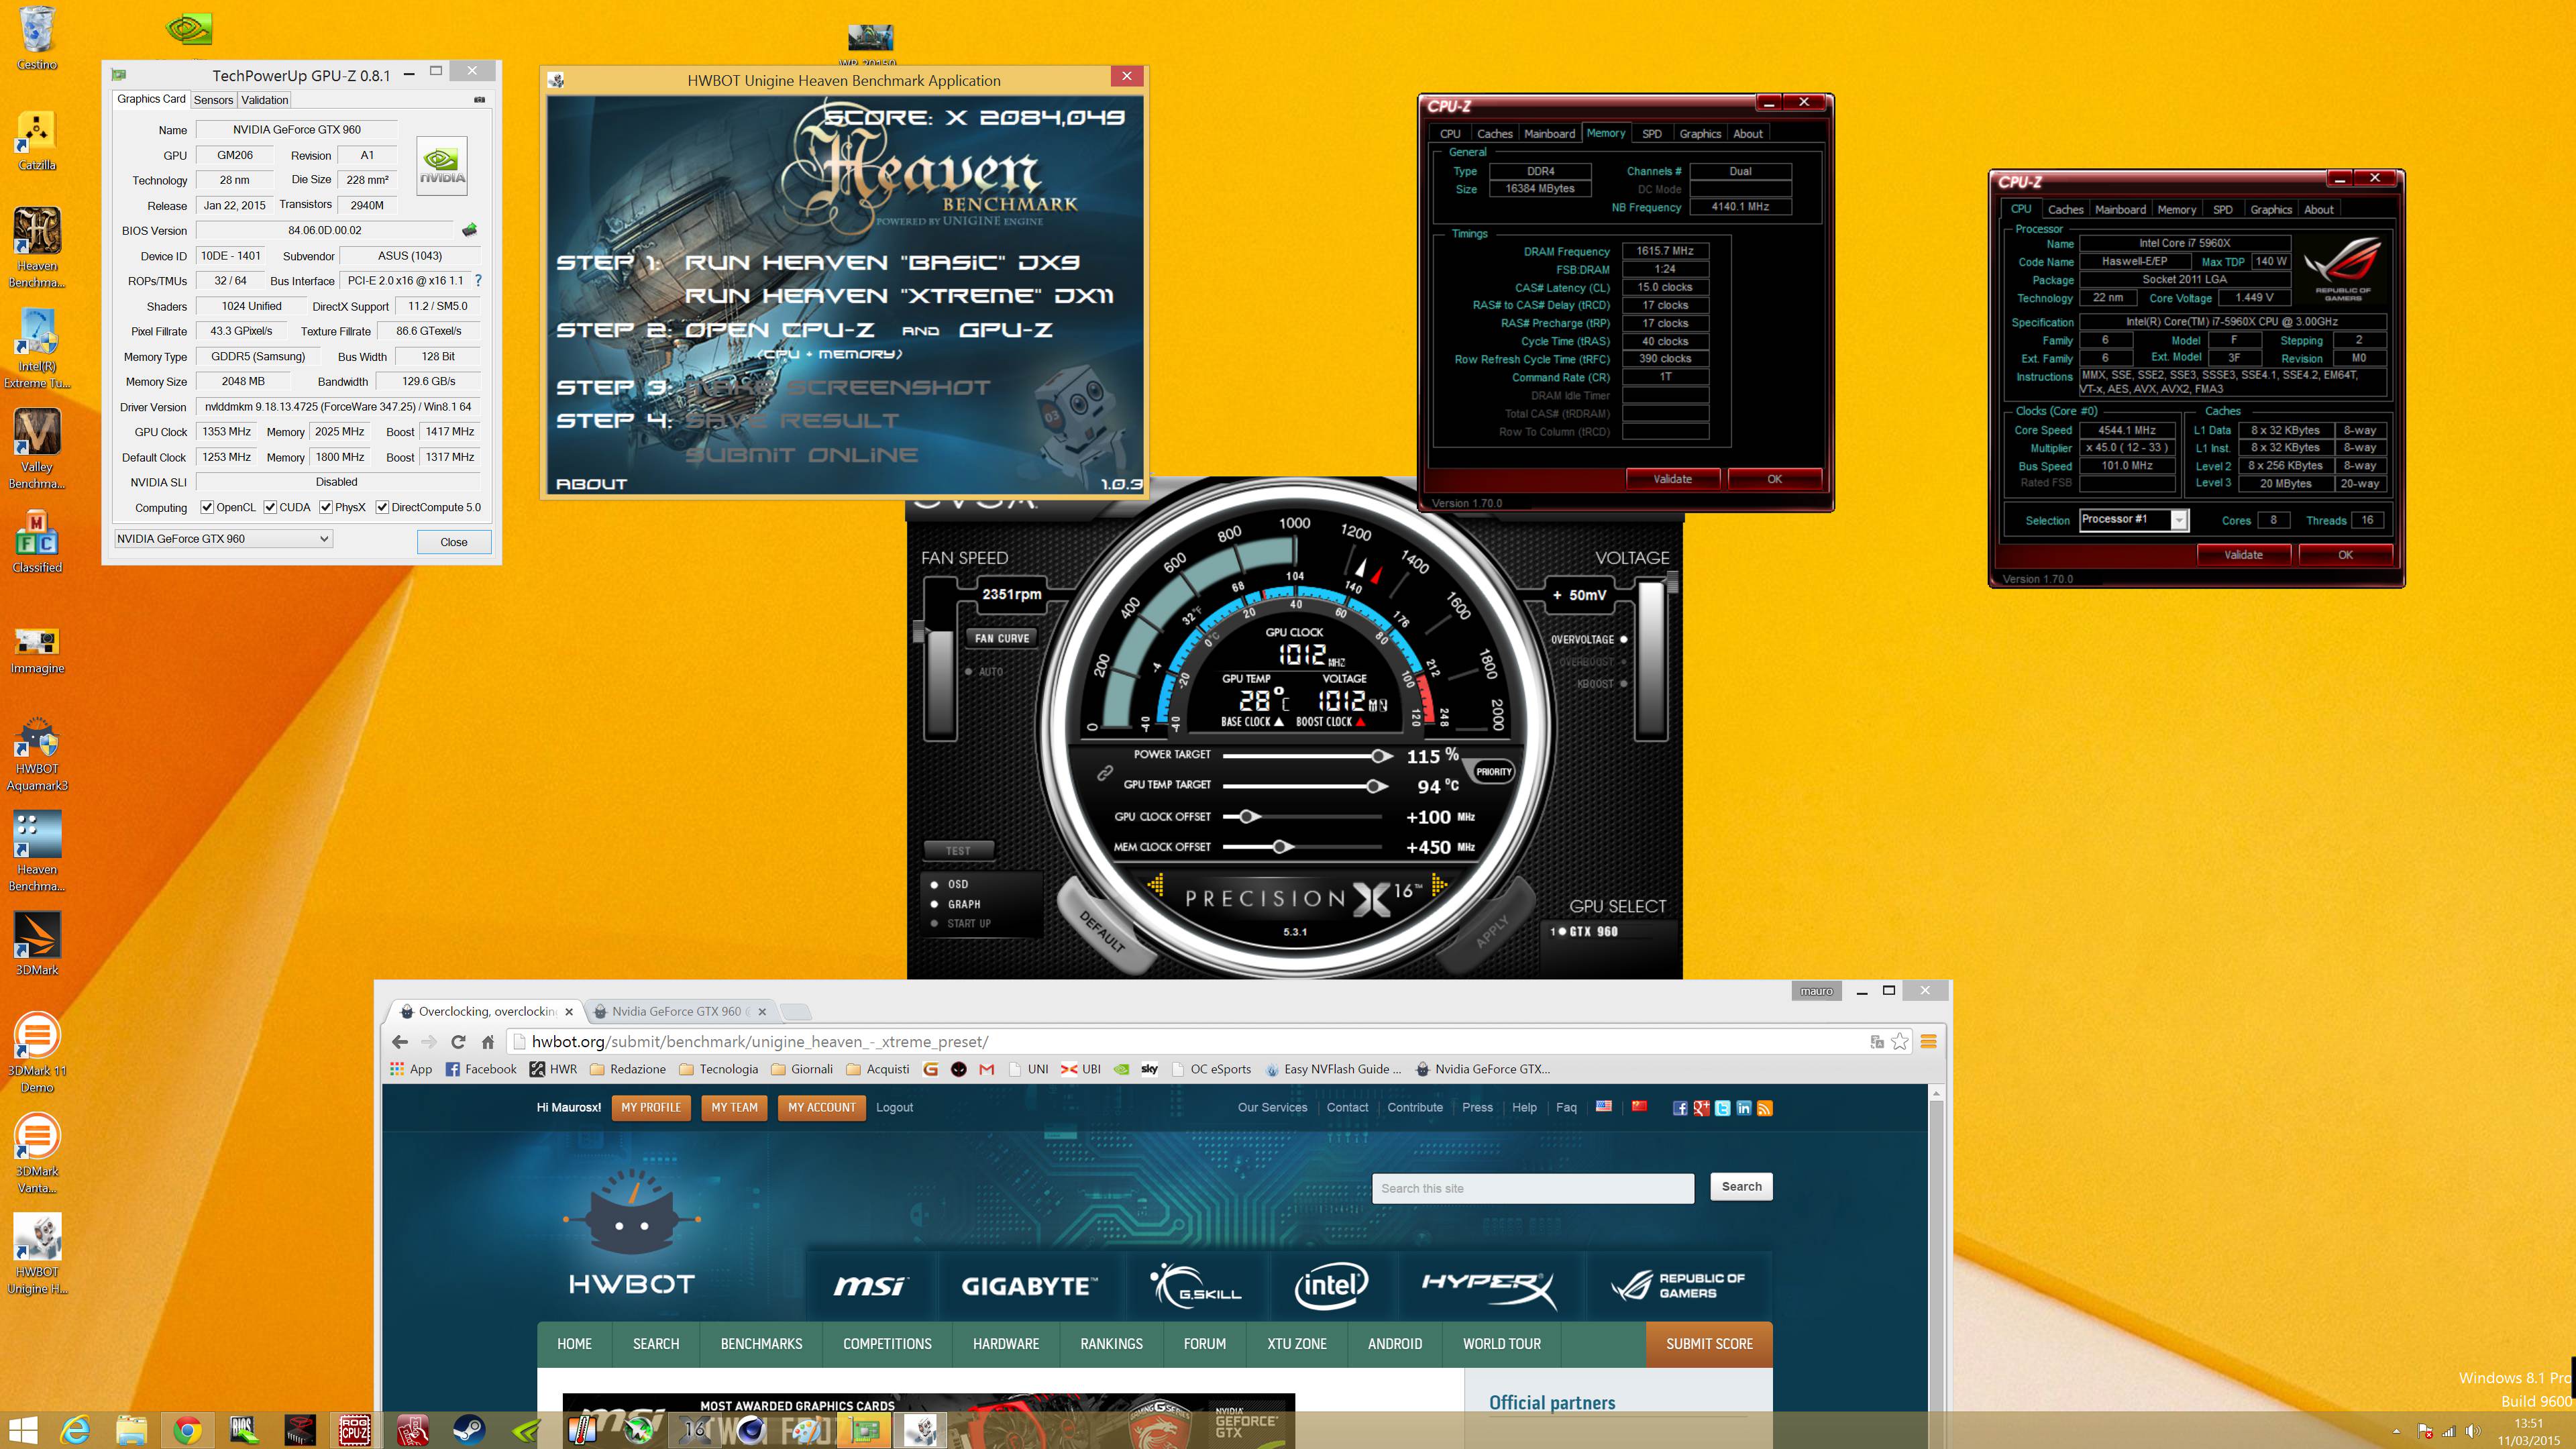Image resolution: width=2576 pixels, height=1449 pixels.
Task: Open Internet Explorer from the taskbar
Action: click(x=76, y=1430)
